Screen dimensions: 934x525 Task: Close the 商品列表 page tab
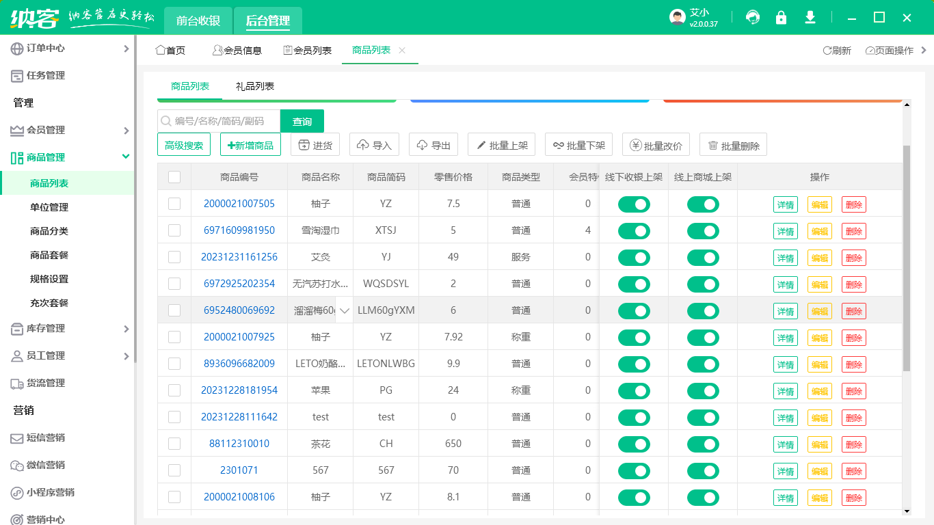tap(402, 51)
